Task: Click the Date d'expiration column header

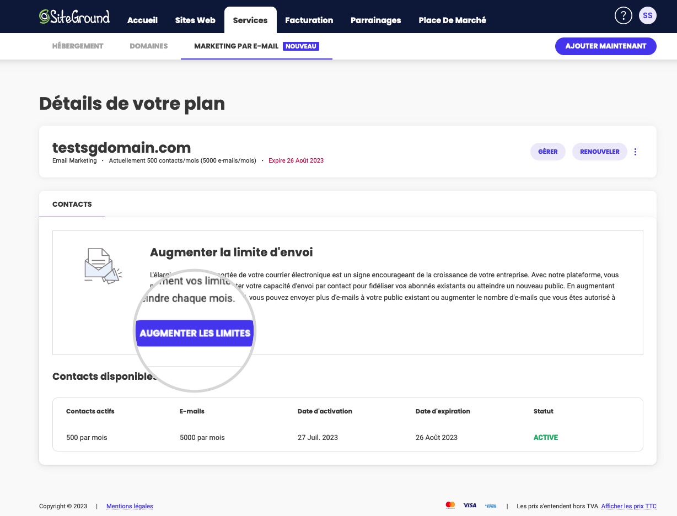Action: coord(443,411)
